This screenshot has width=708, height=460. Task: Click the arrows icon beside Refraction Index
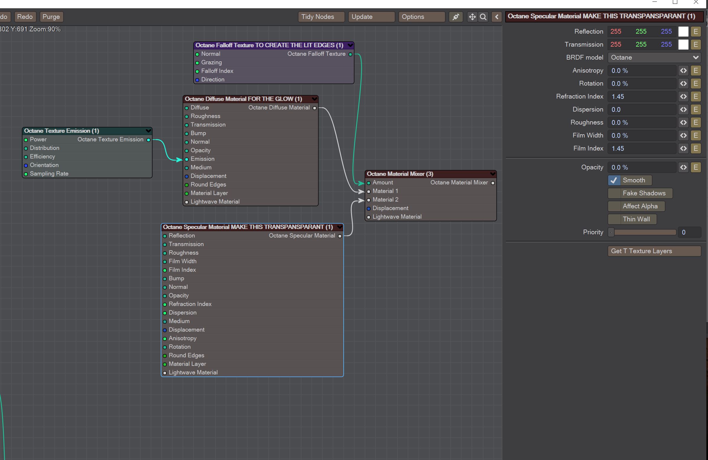point(683,96)
